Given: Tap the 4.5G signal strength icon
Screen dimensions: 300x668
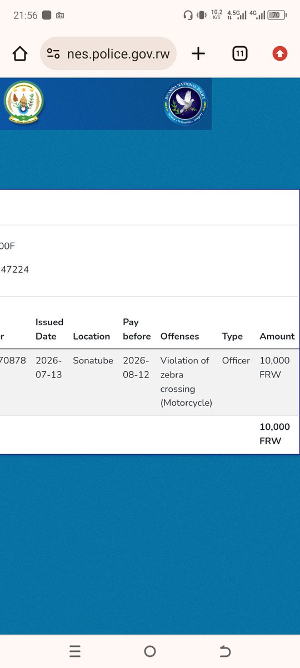Looking at the screenshot, I should (x=236, y=14).
